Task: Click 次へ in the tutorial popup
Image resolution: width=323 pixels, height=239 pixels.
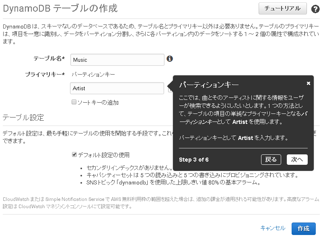Action: coord(297,160)
